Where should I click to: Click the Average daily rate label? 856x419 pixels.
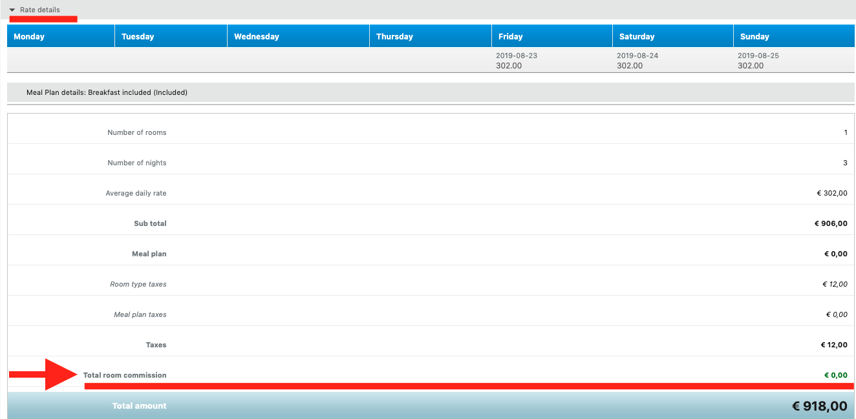click(136, 193)
